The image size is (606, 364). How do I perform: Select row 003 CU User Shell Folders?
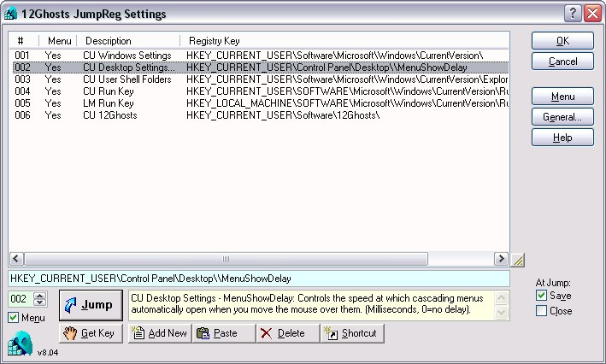[x=261, y=79]
